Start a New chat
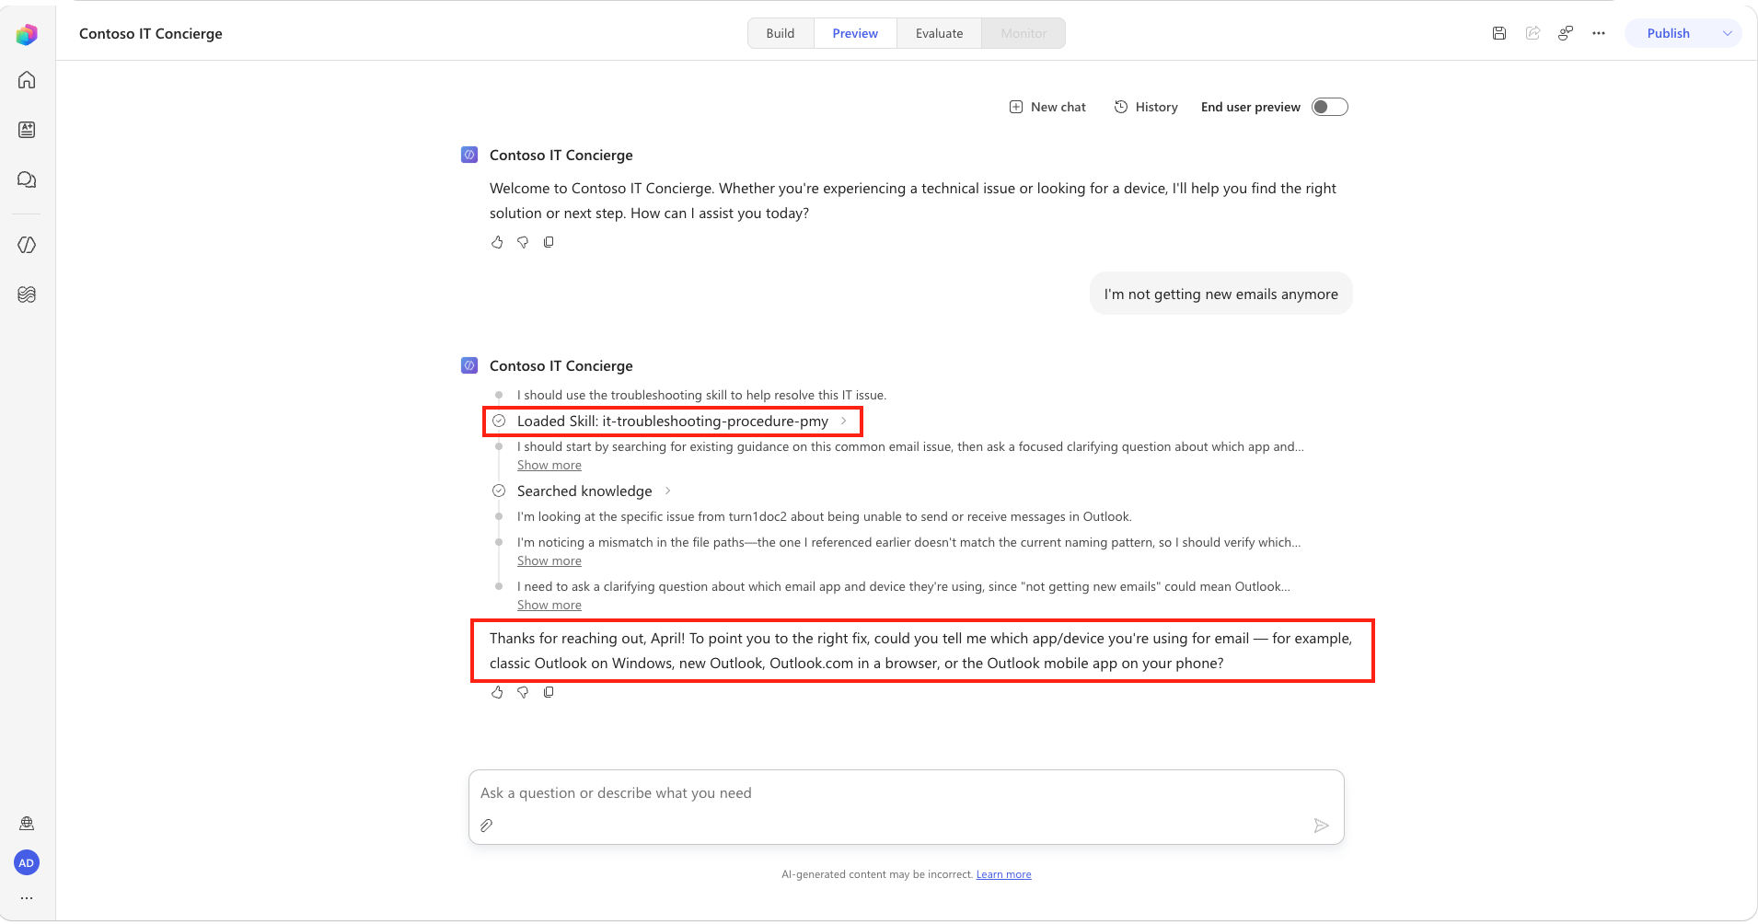This screenshot has width=1758, height=924. 1047,107
